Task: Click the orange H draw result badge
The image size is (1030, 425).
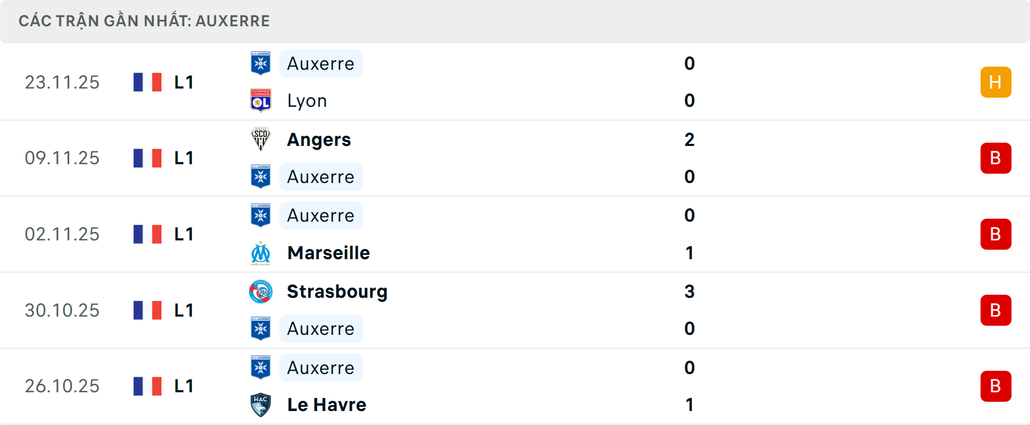Action: click(996, 82)
